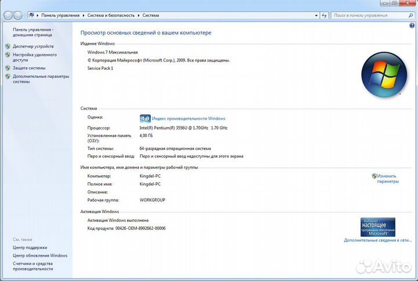418x281 pixels.
Task: Click the shield icon beside Защита системы
Action: point(8,68)
